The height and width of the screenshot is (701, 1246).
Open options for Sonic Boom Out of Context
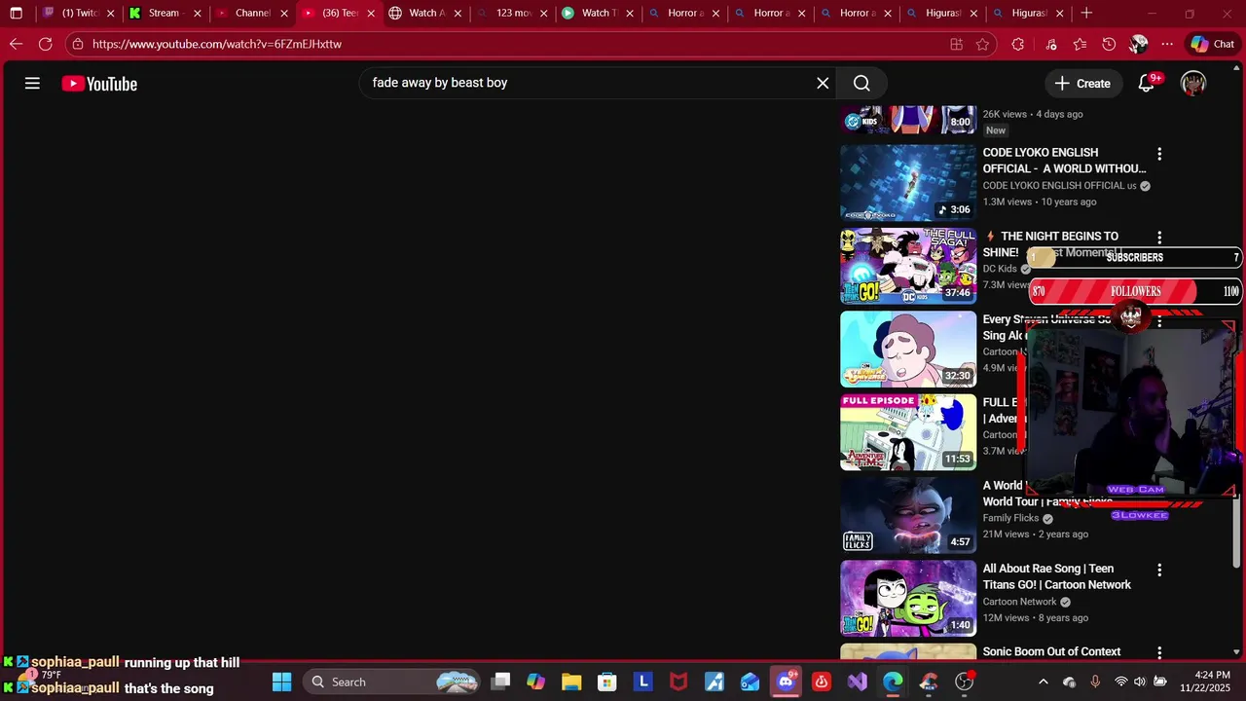click(1159, 652)
